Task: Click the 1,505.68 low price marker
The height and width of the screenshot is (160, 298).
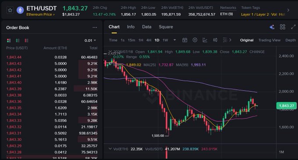Action: [158, 135]
